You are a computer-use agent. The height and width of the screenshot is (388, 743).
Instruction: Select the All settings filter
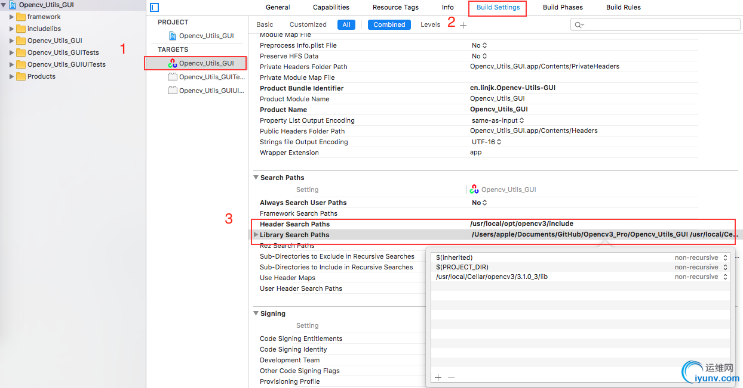(346, 24)
